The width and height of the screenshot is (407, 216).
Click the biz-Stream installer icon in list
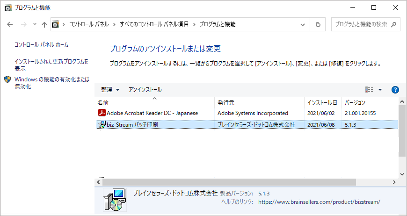[102, 125]
